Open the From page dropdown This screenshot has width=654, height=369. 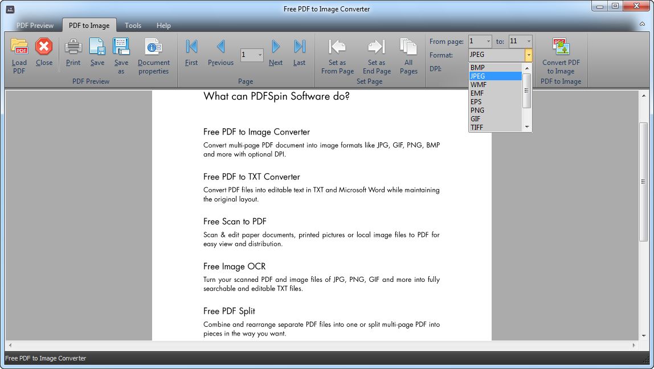[488, 41]
